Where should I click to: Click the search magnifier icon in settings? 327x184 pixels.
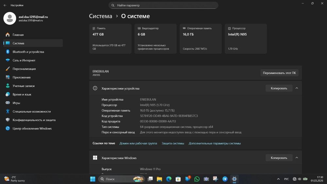(x=113, y=5)
